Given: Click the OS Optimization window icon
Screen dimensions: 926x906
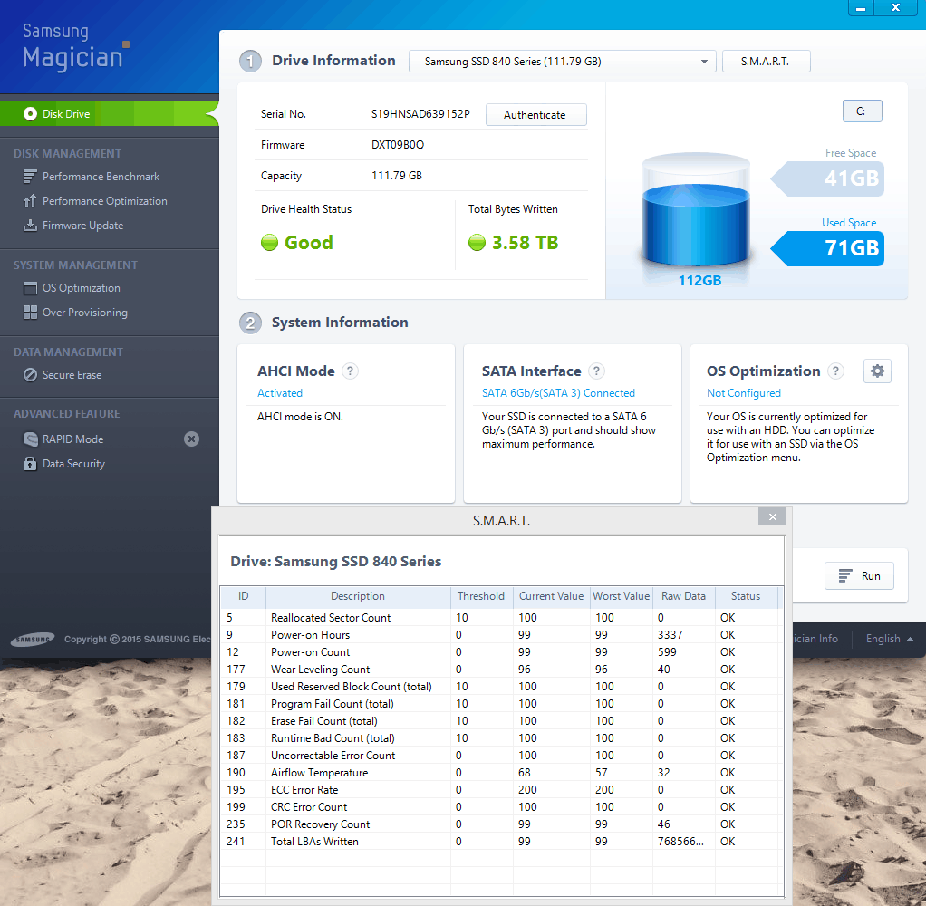Looking at the screenshot, I should tap(30, 288).
